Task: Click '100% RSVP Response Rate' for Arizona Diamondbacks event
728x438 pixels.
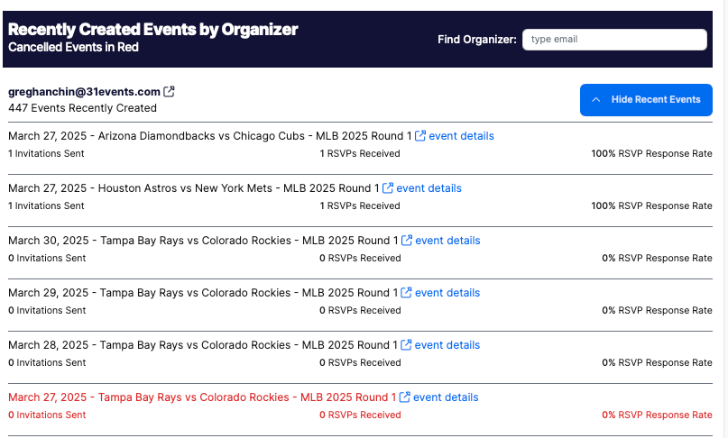Action: 651,153
